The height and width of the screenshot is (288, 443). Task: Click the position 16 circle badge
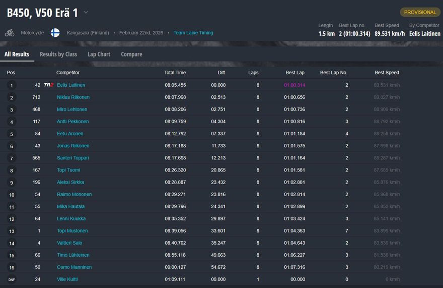12,267
